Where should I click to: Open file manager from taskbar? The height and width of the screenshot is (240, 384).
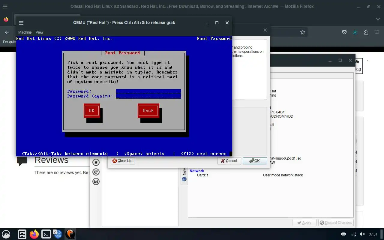22,234
